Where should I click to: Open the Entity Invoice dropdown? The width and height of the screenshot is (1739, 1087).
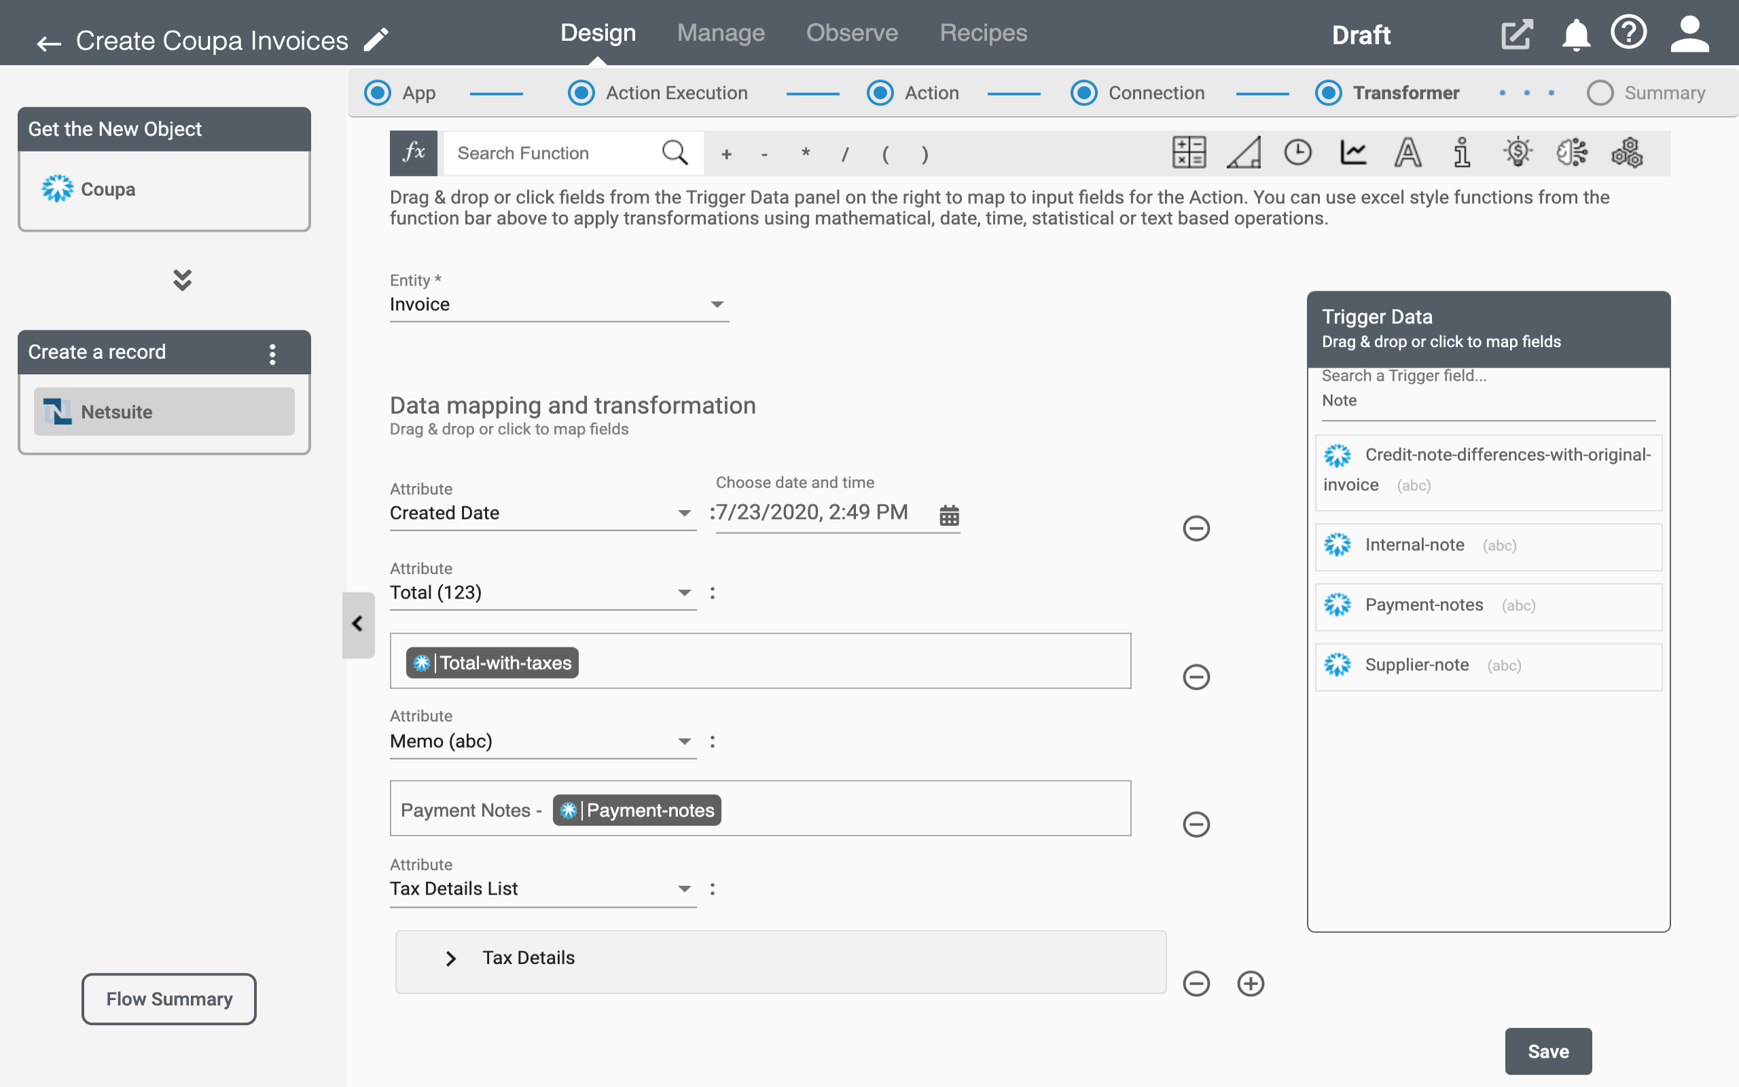tap(559, 305)
